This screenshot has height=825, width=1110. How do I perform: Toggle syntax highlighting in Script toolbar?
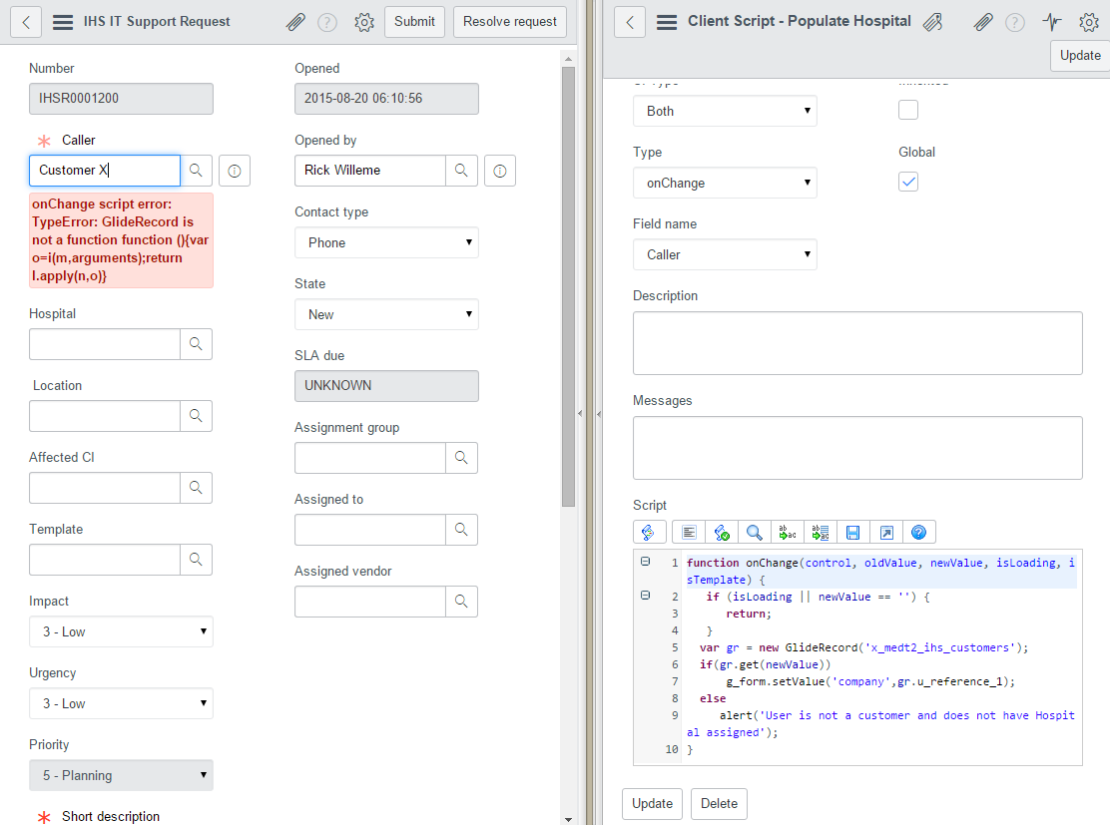[649, 532]
